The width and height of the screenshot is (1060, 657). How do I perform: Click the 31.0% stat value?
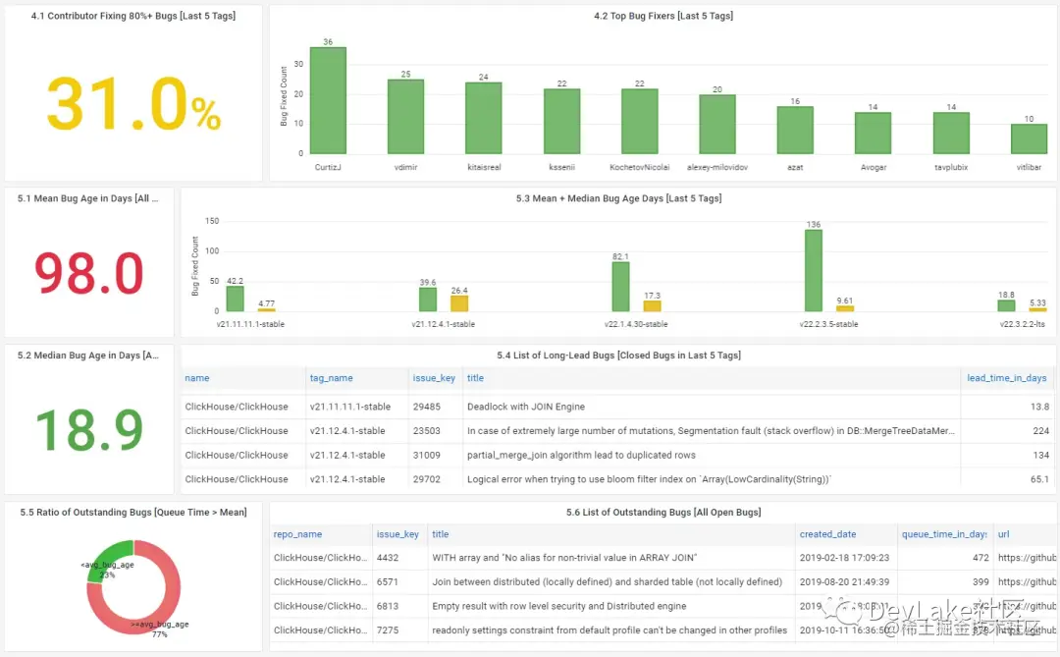point(133,103)
